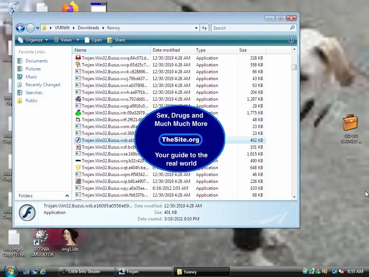Screen dimensions: 369x277
Task: Select the Trojan.Win32.Buzus.wwj.79bd437 file
Action: pyautogui.click(x=115, y=78)
